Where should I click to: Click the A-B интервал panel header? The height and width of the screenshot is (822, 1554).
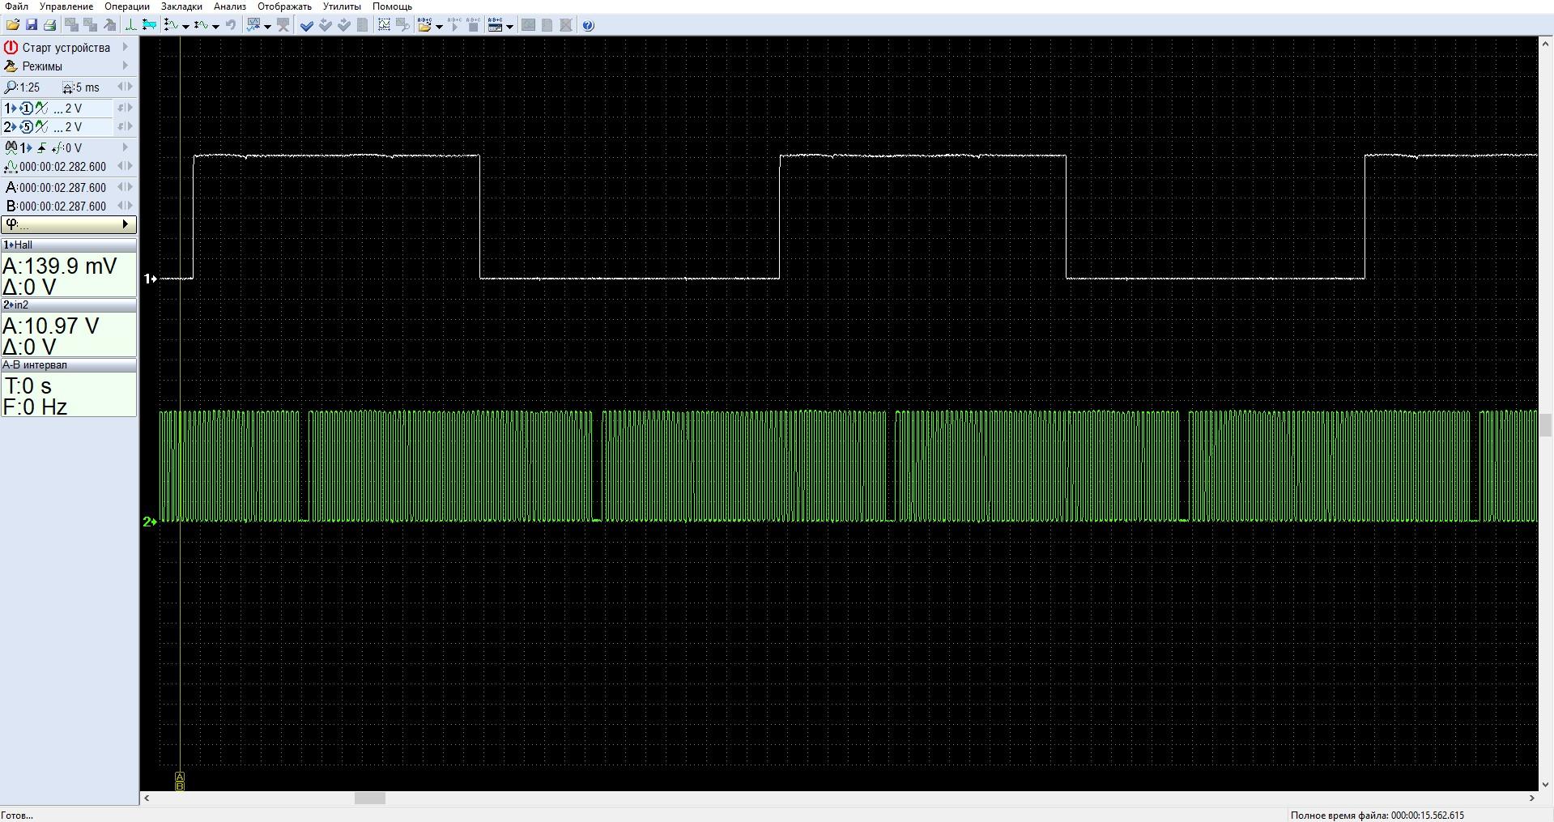(69, 364)
